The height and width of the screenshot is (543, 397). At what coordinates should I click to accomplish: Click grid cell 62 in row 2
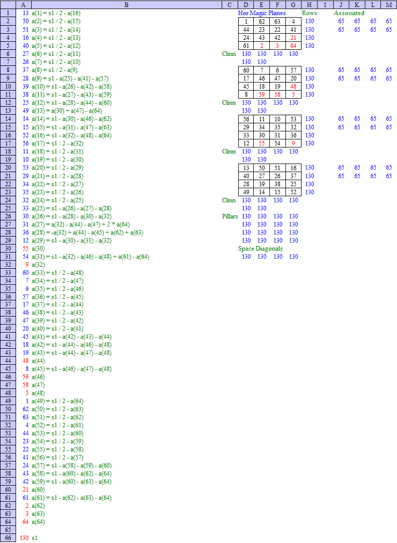pyautogui.click(x=262, y=22)
